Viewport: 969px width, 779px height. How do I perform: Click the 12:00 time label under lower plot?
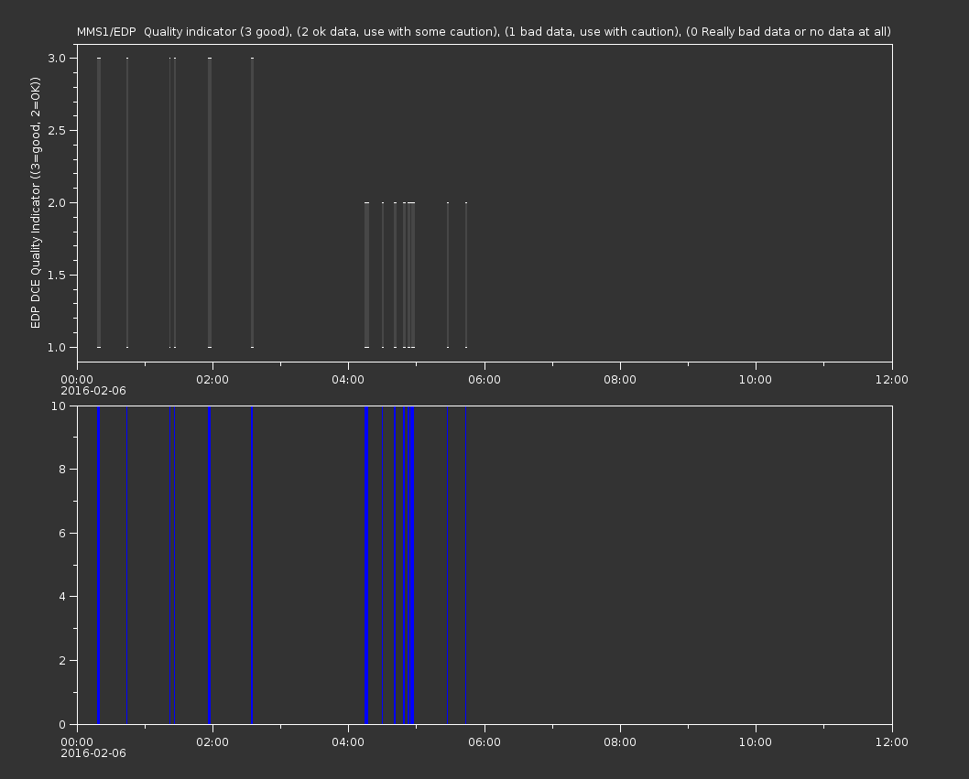(x=892, y=742)
